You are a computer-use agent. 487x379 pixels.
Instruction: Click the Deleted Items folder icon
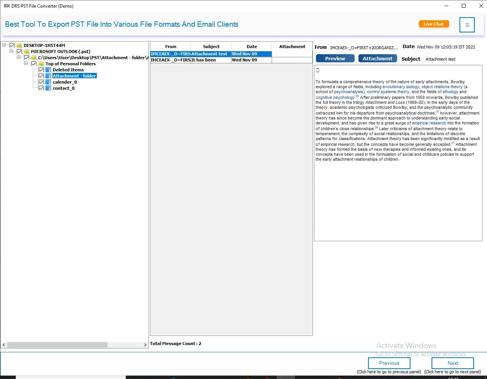pyautogui.click(x=48, y=70)
